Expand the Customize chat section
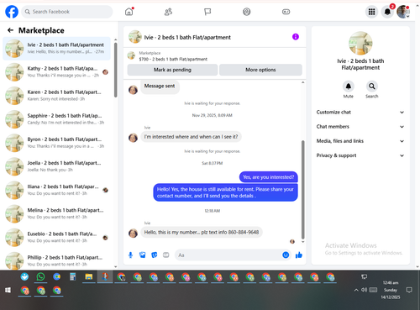This screenshot has width=420, height=310. [360, 112]
